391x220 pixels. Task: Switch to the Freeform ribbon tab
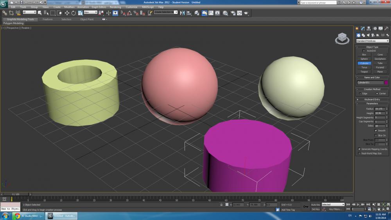tap(47, 19)
